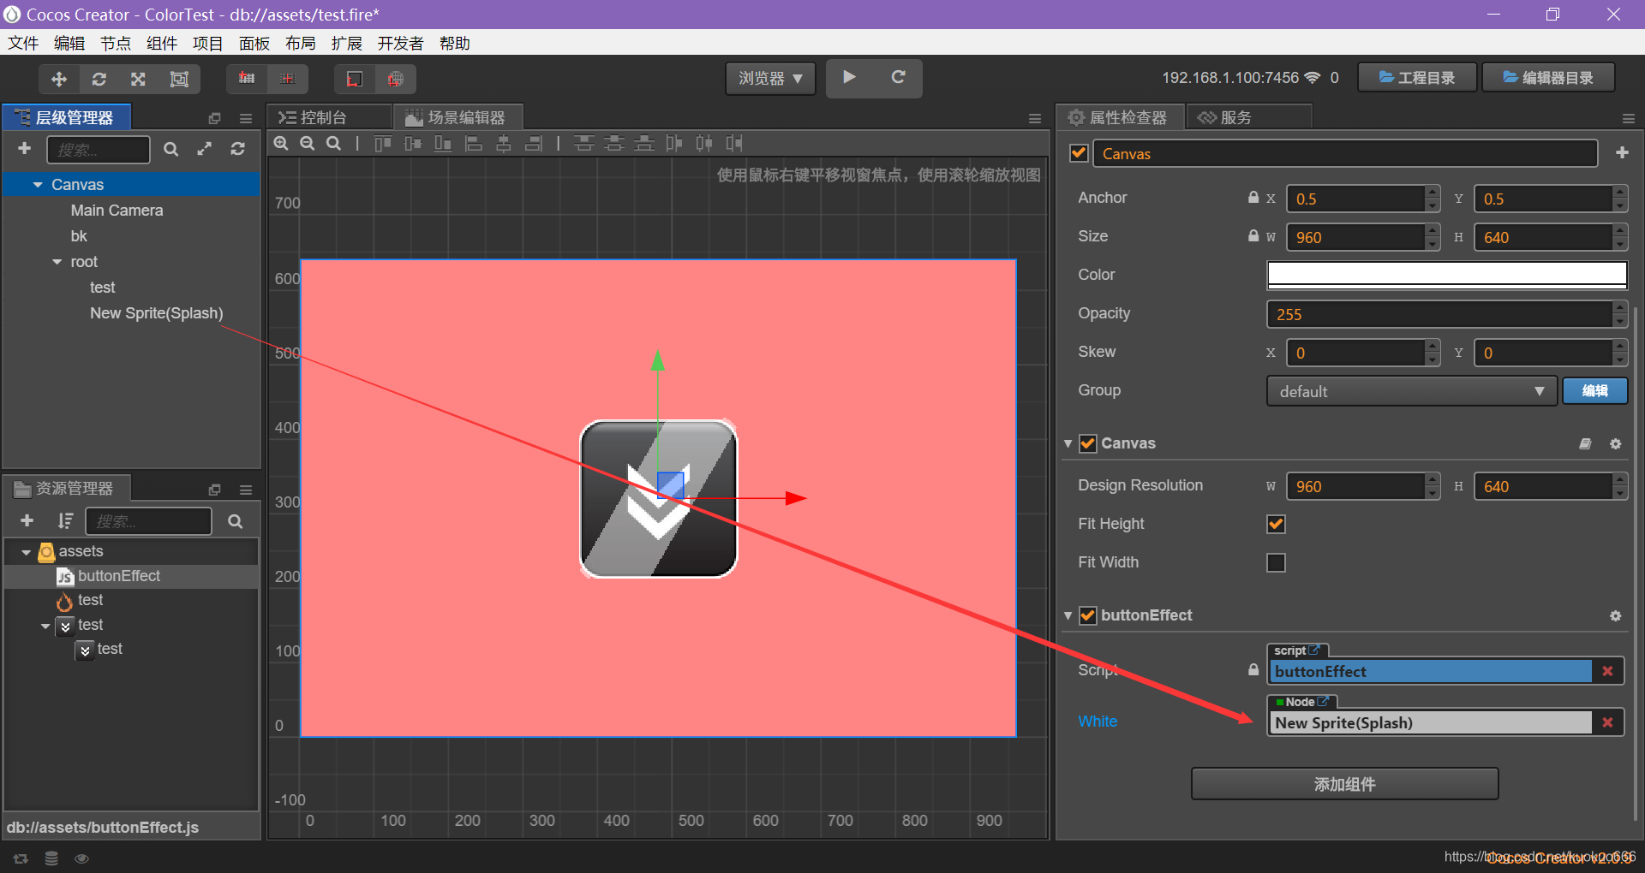Select Main Camera node

117,211
